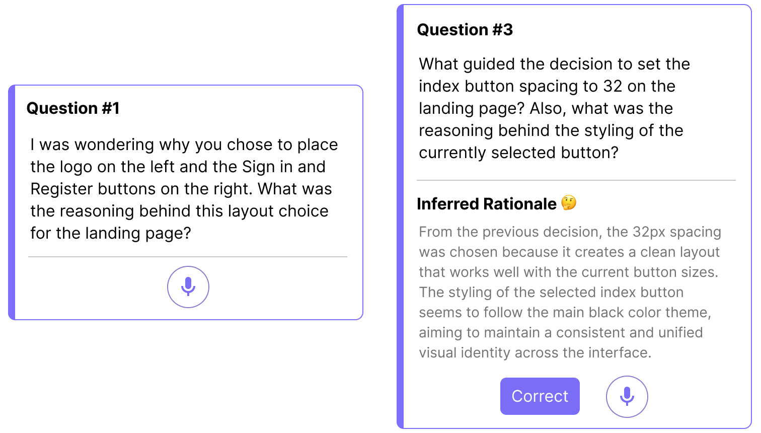This screenshot has height=433, width=761.
Task: Select the microphone icon in Question #3 card
Action: tap(627, 396)
